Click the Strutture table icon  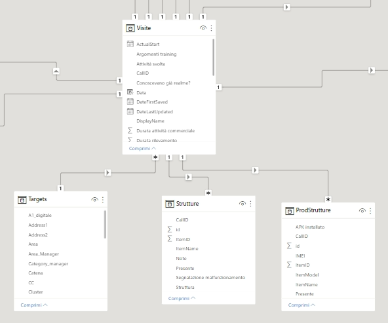pyautogui.click(x=170, y=204)
